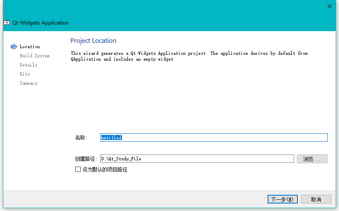This screenshot has height=211, width=339.
Task: Select the Location wizard step
Action: pos(30,47)
